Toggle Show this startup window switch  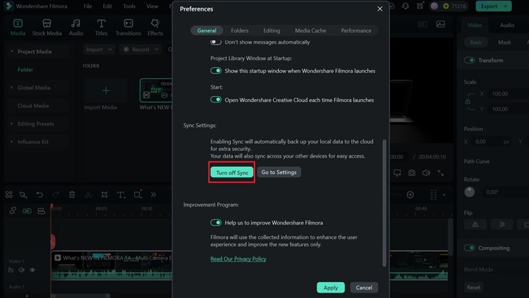(x=216, y=71)
